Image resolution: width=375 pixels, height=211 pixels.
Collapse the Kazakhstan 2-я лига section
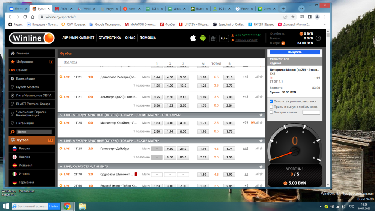click(x=61, y=167)
